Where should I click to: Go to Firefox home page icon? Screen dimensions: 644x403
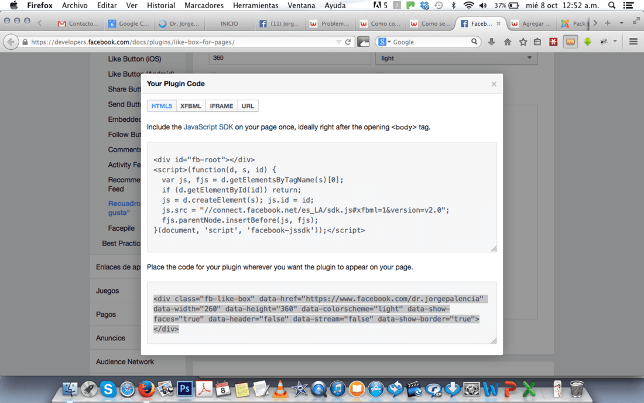pyautogui.click(x=507, y=42)
